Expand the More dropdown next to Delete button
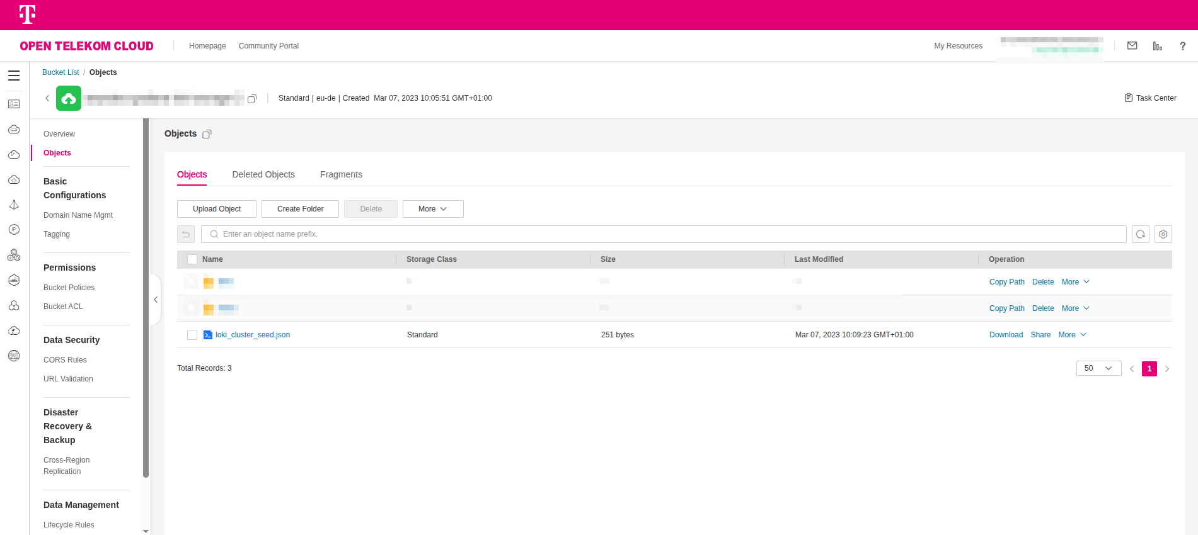 pos(433,209)
